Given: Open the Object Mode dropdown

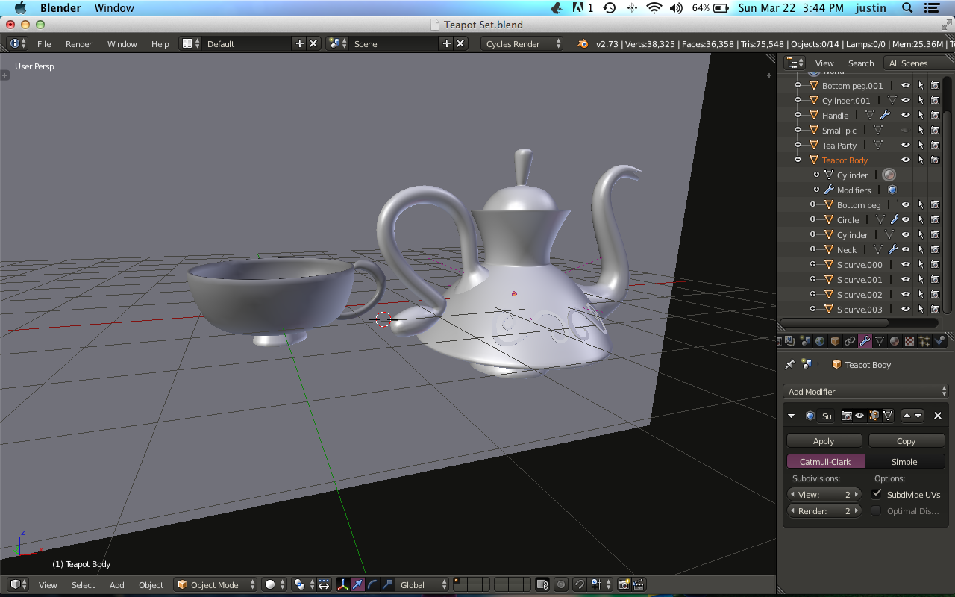Looking at the screenshot, I should pyautogui.click(x=216, y=584).
